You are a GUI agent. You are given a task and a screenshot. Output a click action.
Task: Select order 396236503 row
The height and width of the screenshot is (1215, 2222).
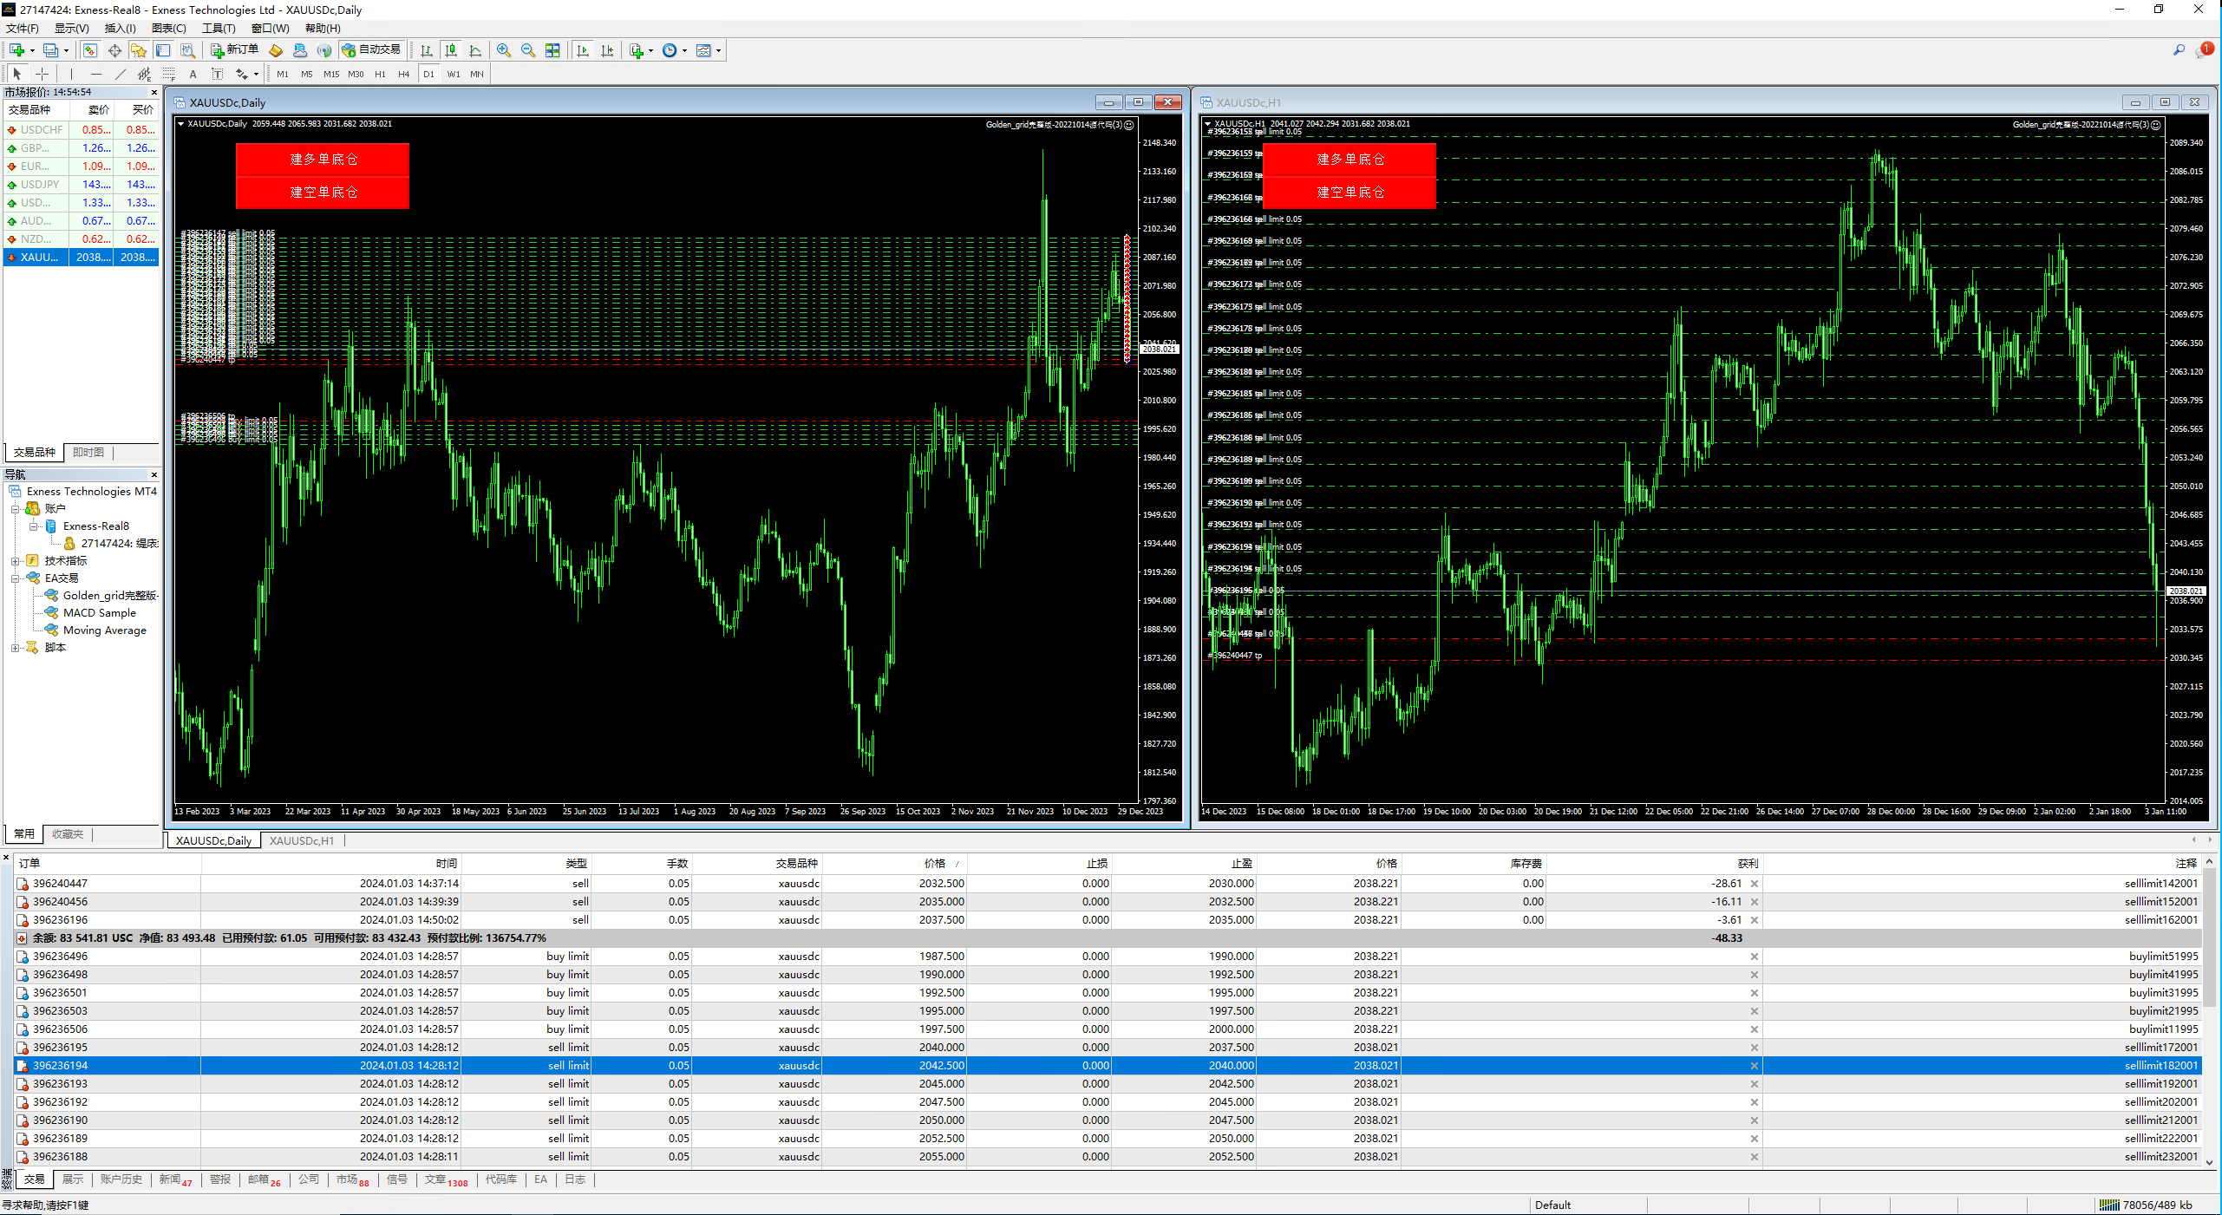click(x=61, y=1011)
